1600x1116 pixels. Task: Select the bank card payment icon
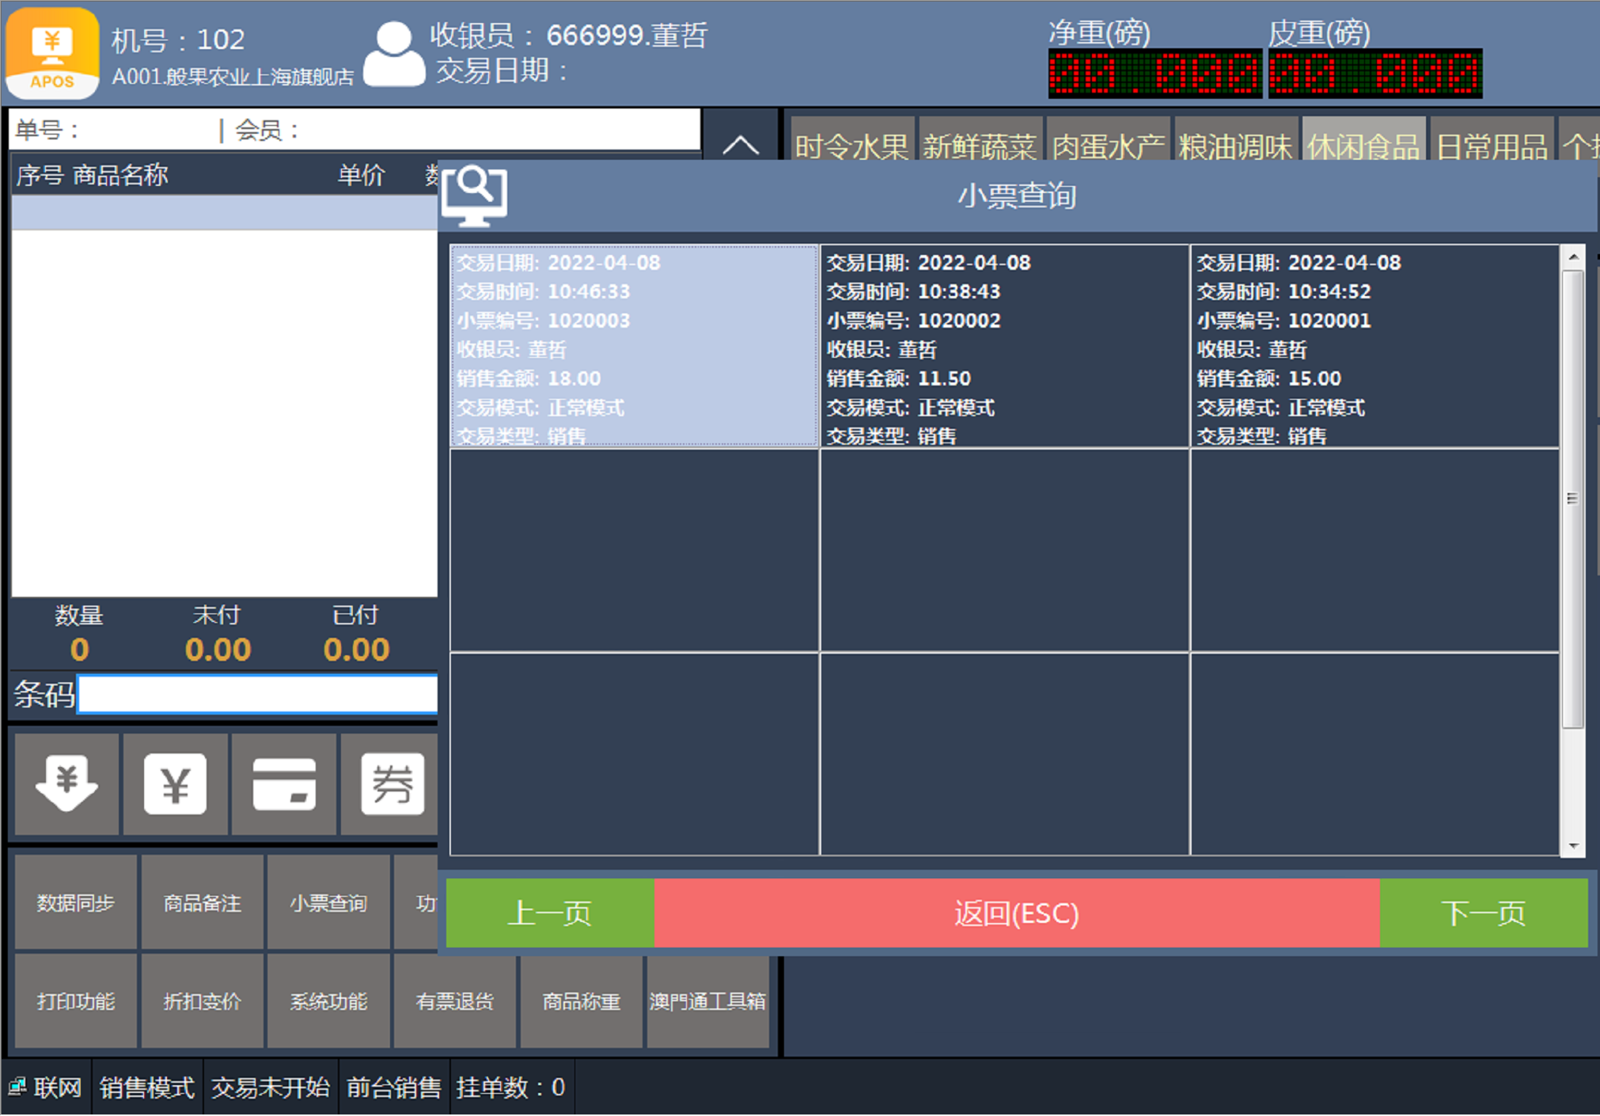tap(284, 784)
